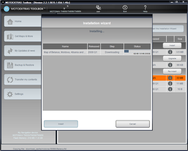Click the Installing... status label
Screen dimensions: 188x151
click(97, 31)
